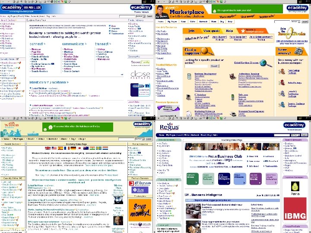The image size is (311, 233).
Task: Open the communicate > heading in Benelux window
Action: 74,44
